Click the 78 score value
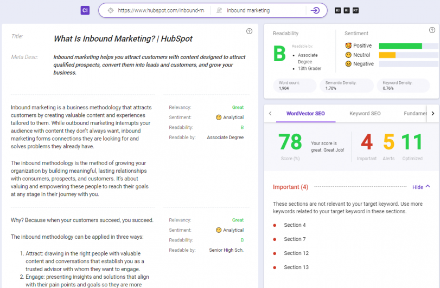Viewport: 440px width, 288px height. click(290, 142)
